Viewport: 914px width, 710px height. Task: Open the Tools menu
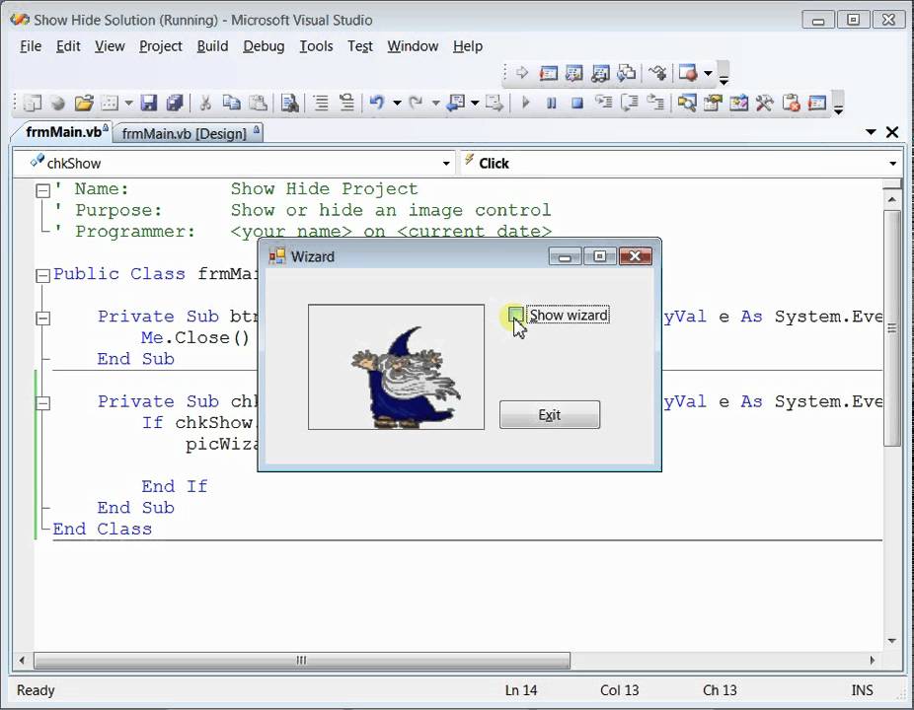point(316,46)
